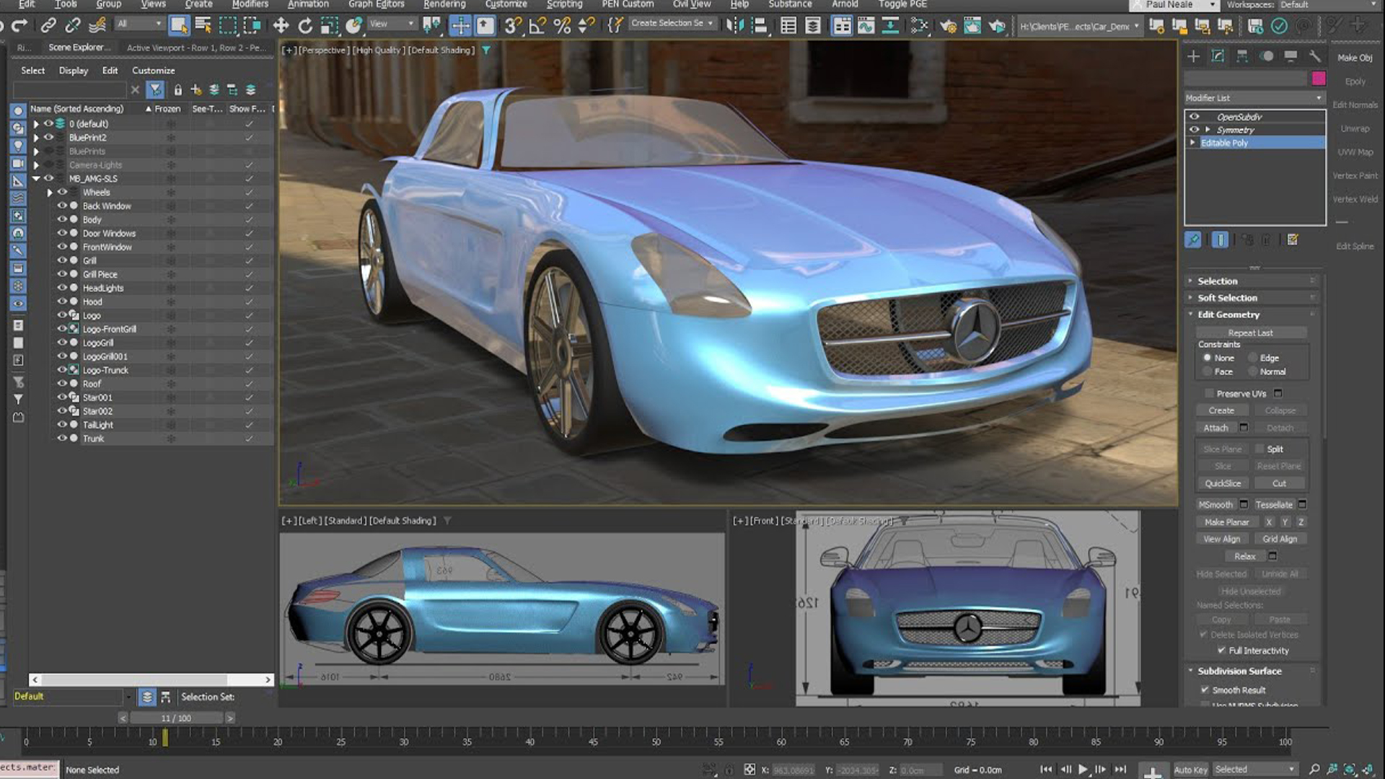1385x779 pixels.
Task: Click the Bind to Space Warp icon
Action: (97, 26)
